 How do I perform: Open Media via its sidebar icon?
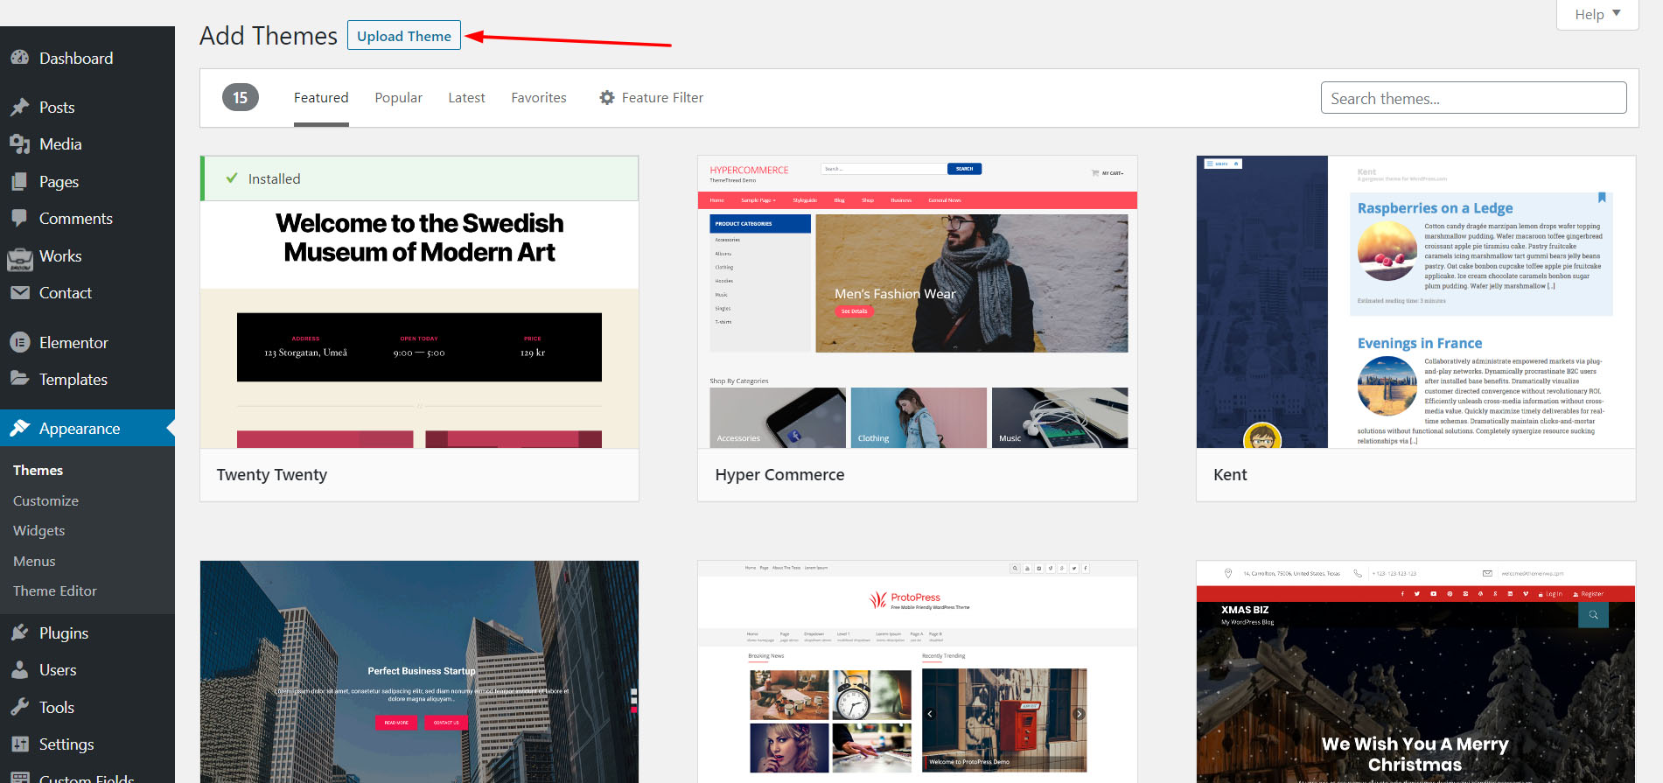[20, 143]
